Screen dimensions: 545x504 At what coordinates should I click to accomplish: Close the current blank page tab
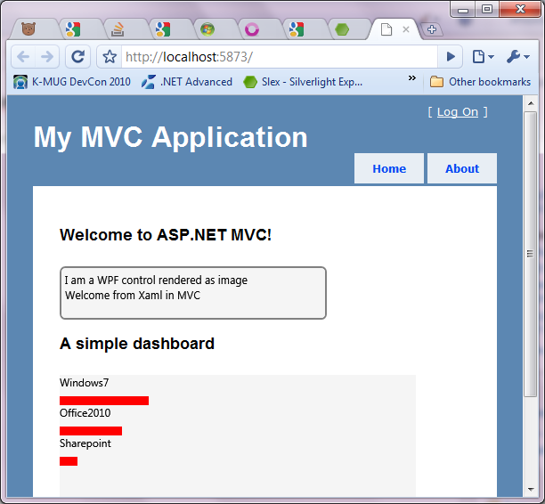pyautogui.click(x=405, y=29)
